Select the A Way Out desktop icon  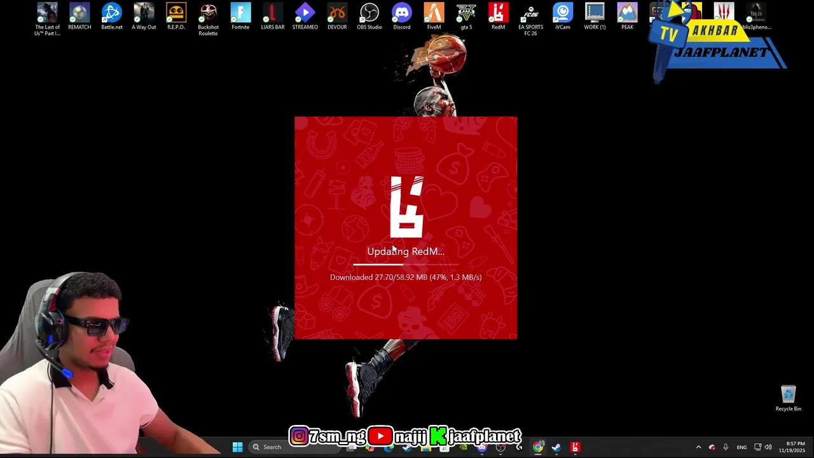144,17
